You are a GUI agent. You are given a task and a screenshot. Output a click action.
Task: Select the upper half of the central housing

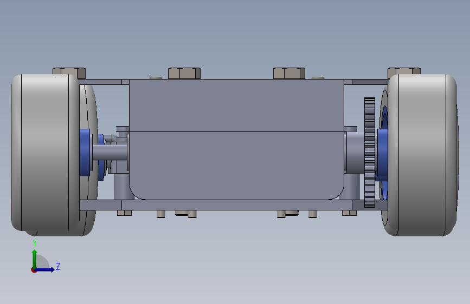(x=236, y=105)
